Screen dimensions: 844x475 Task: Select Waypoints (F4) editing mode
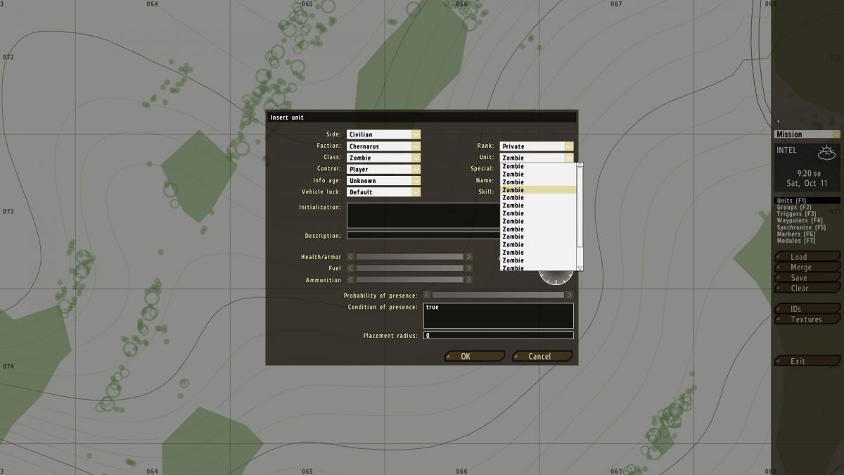(x=801, y=221)
